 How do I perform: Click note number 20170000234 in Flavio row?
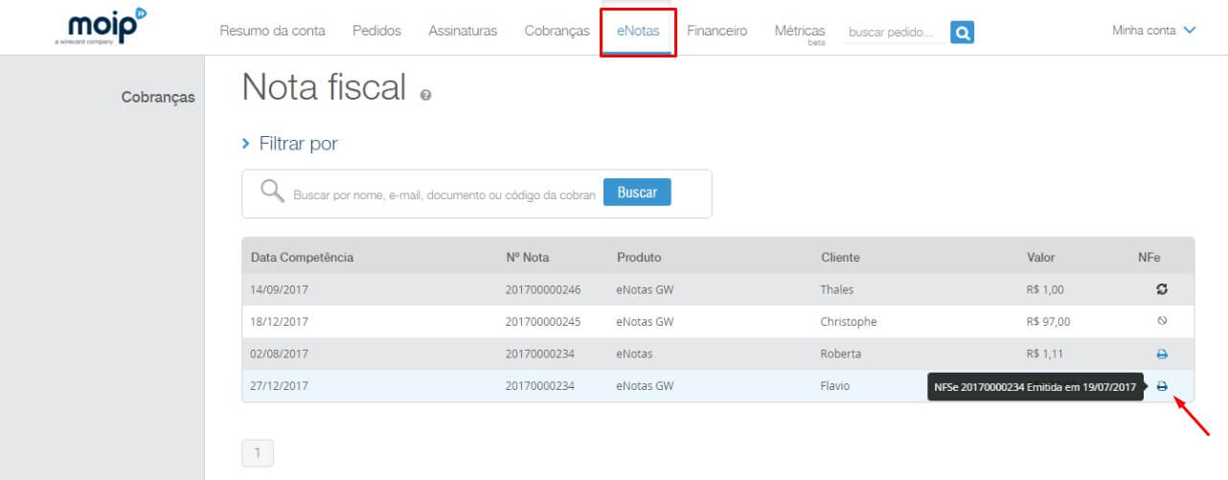[540, 386]
